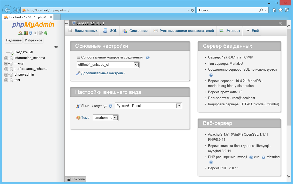Click the browser Back arrow button
Image resolution: width=293 pixels, height=184 pixels.
[7, 10]
